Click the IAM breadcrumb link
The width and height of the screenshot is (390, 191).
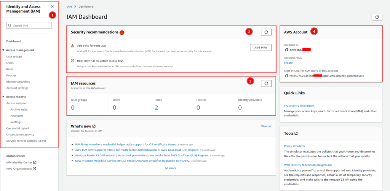[x=69, y=6]
